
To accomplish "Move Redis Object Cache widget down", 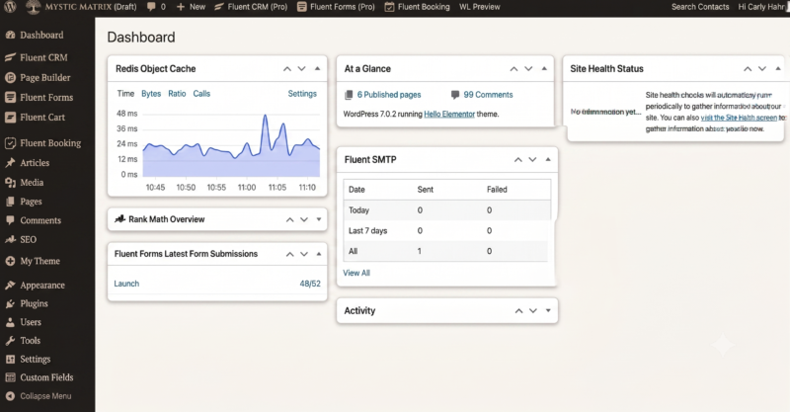I will click(x=302, y=68).
